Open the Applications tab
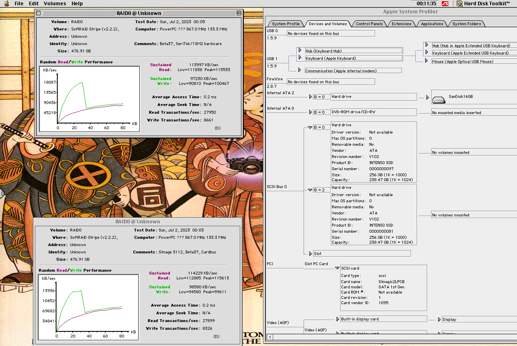517x346 pixels. [x=432, y=24]
